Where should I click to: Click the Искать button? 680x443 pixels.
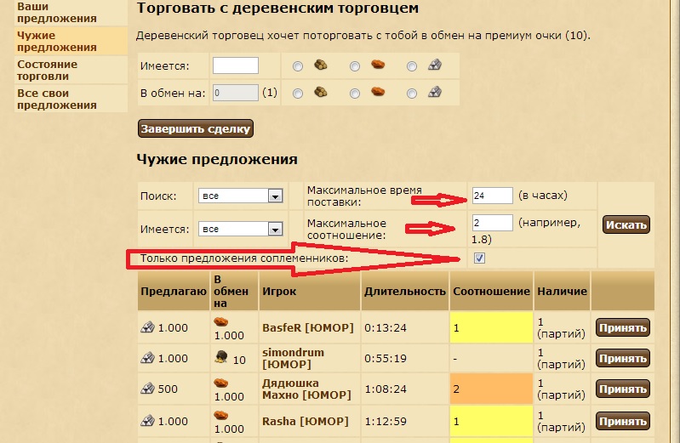click(x=626, y=224)
